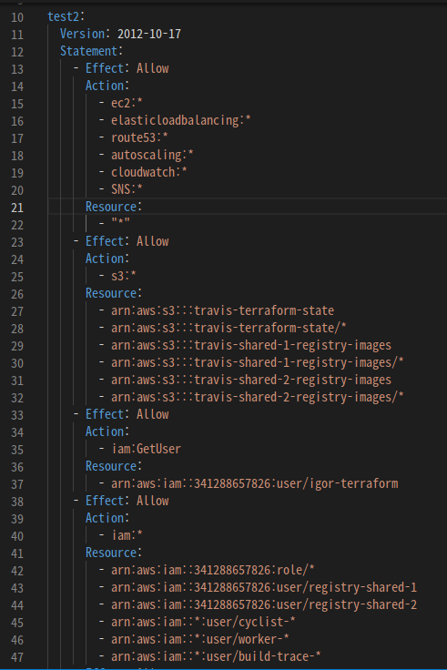This screenshot has height=670, width=447.
Task: Click the user/igor-terraform ARN
Action: tap(255, 483)
